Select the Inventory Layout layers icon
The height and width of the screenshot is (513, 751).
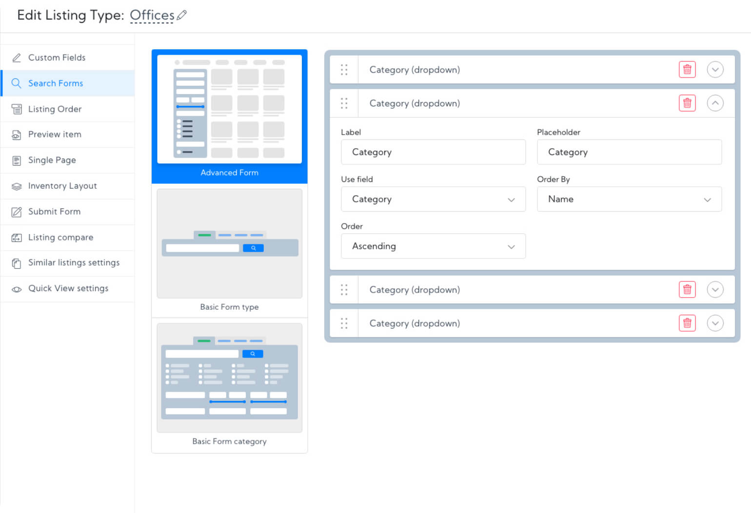click(17, 186)
